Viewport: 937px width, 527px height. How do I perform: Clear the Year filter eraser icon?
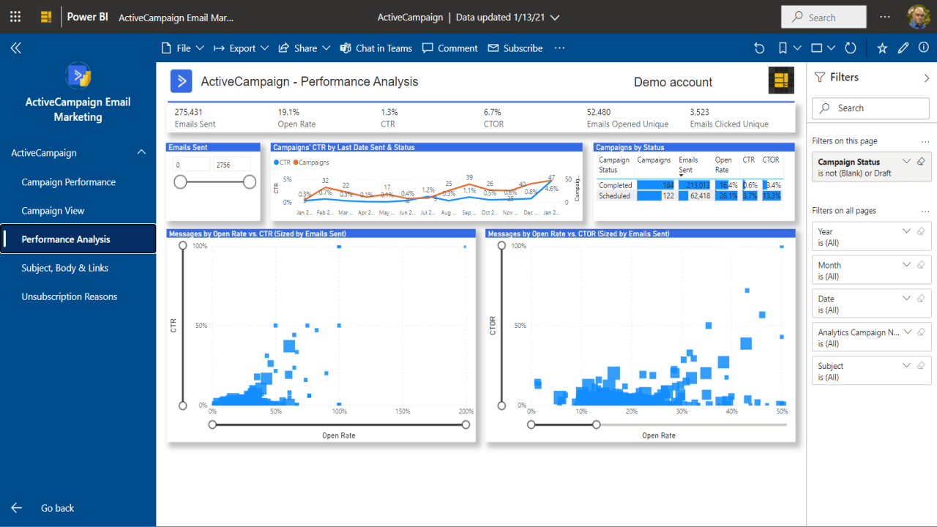[x=921, y=231]
